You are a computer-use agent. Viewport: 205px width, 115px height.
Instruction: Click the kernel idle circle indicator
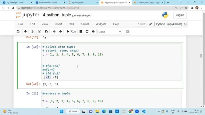185,24
